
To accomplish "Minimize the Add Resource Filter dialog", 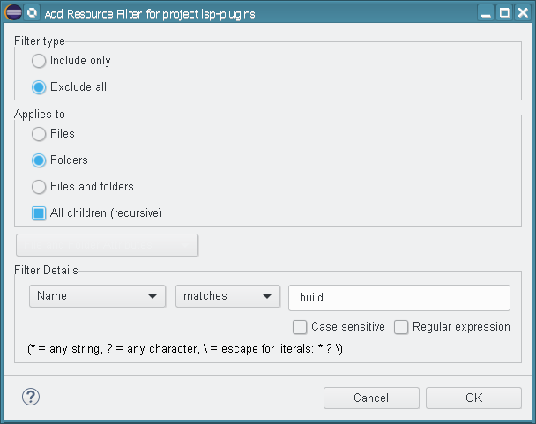I will pyautogui.click(x=486, y=13).
